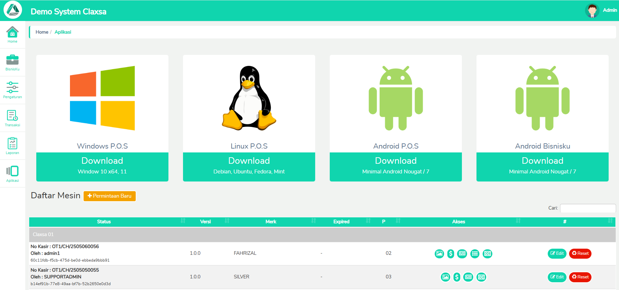Open the Transaksi sidebar menu
The width and height of the screenshot is (619, 290).
[x=12, y=118]
